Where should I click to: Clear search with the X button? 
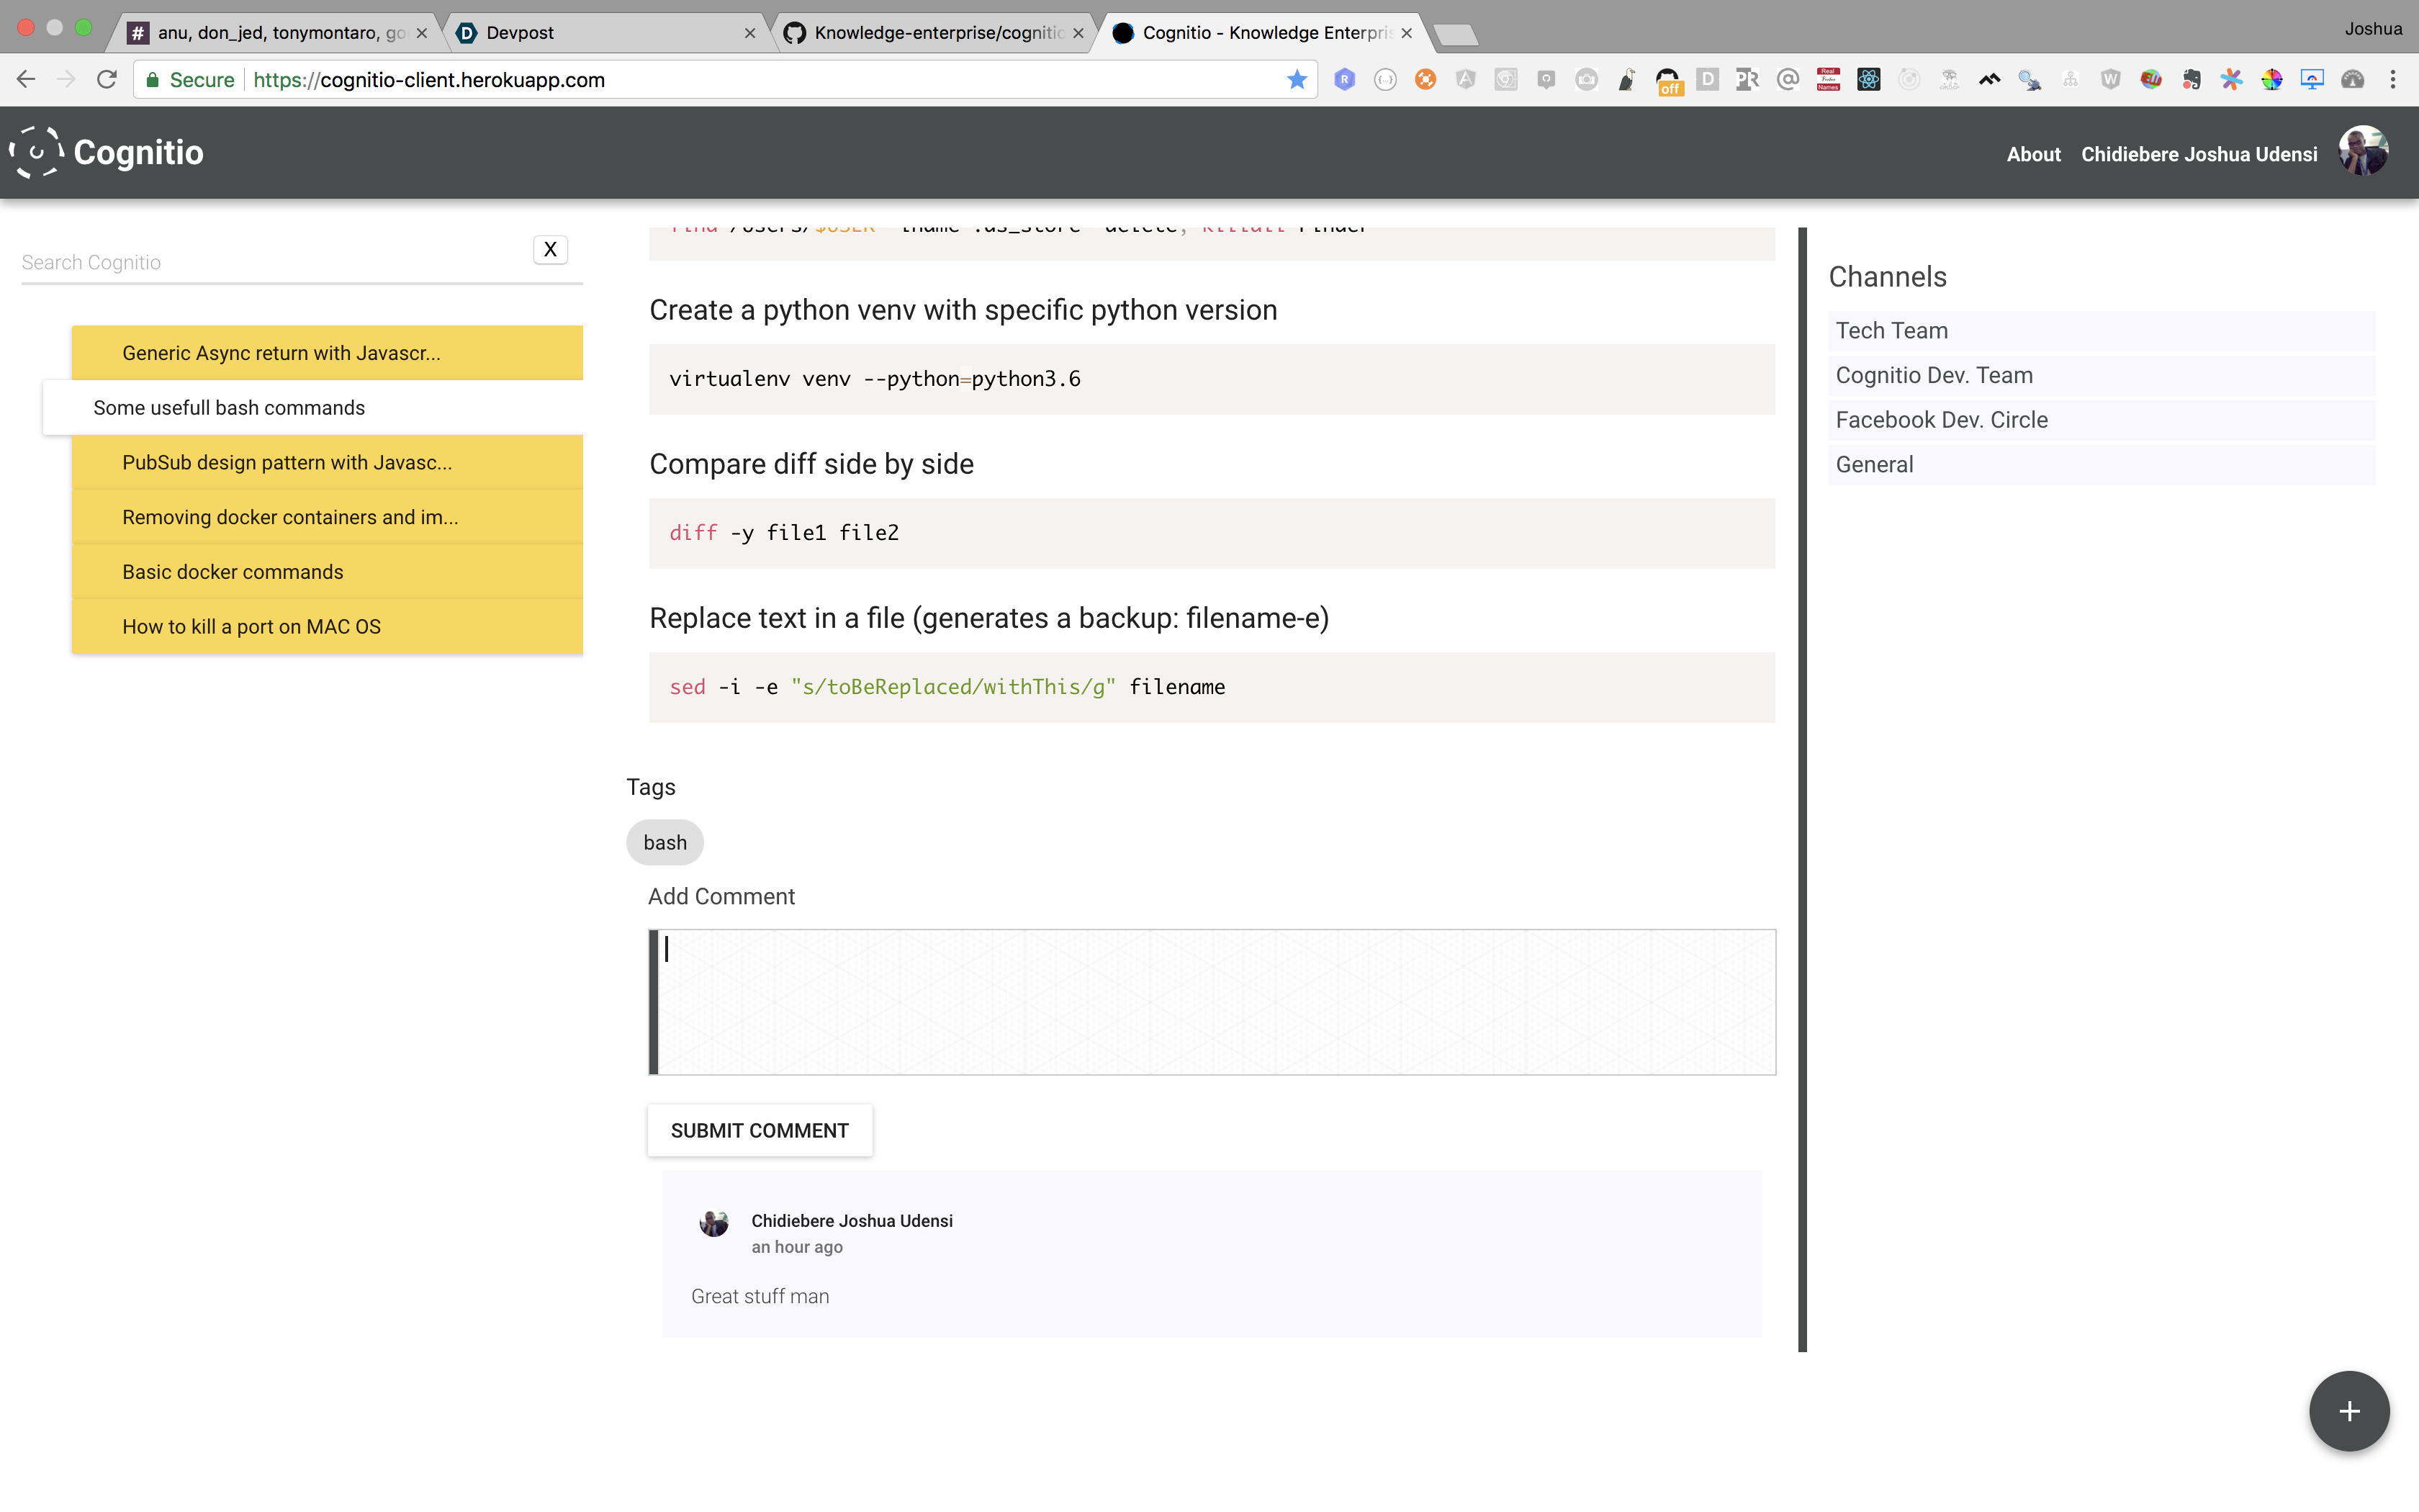550,250
